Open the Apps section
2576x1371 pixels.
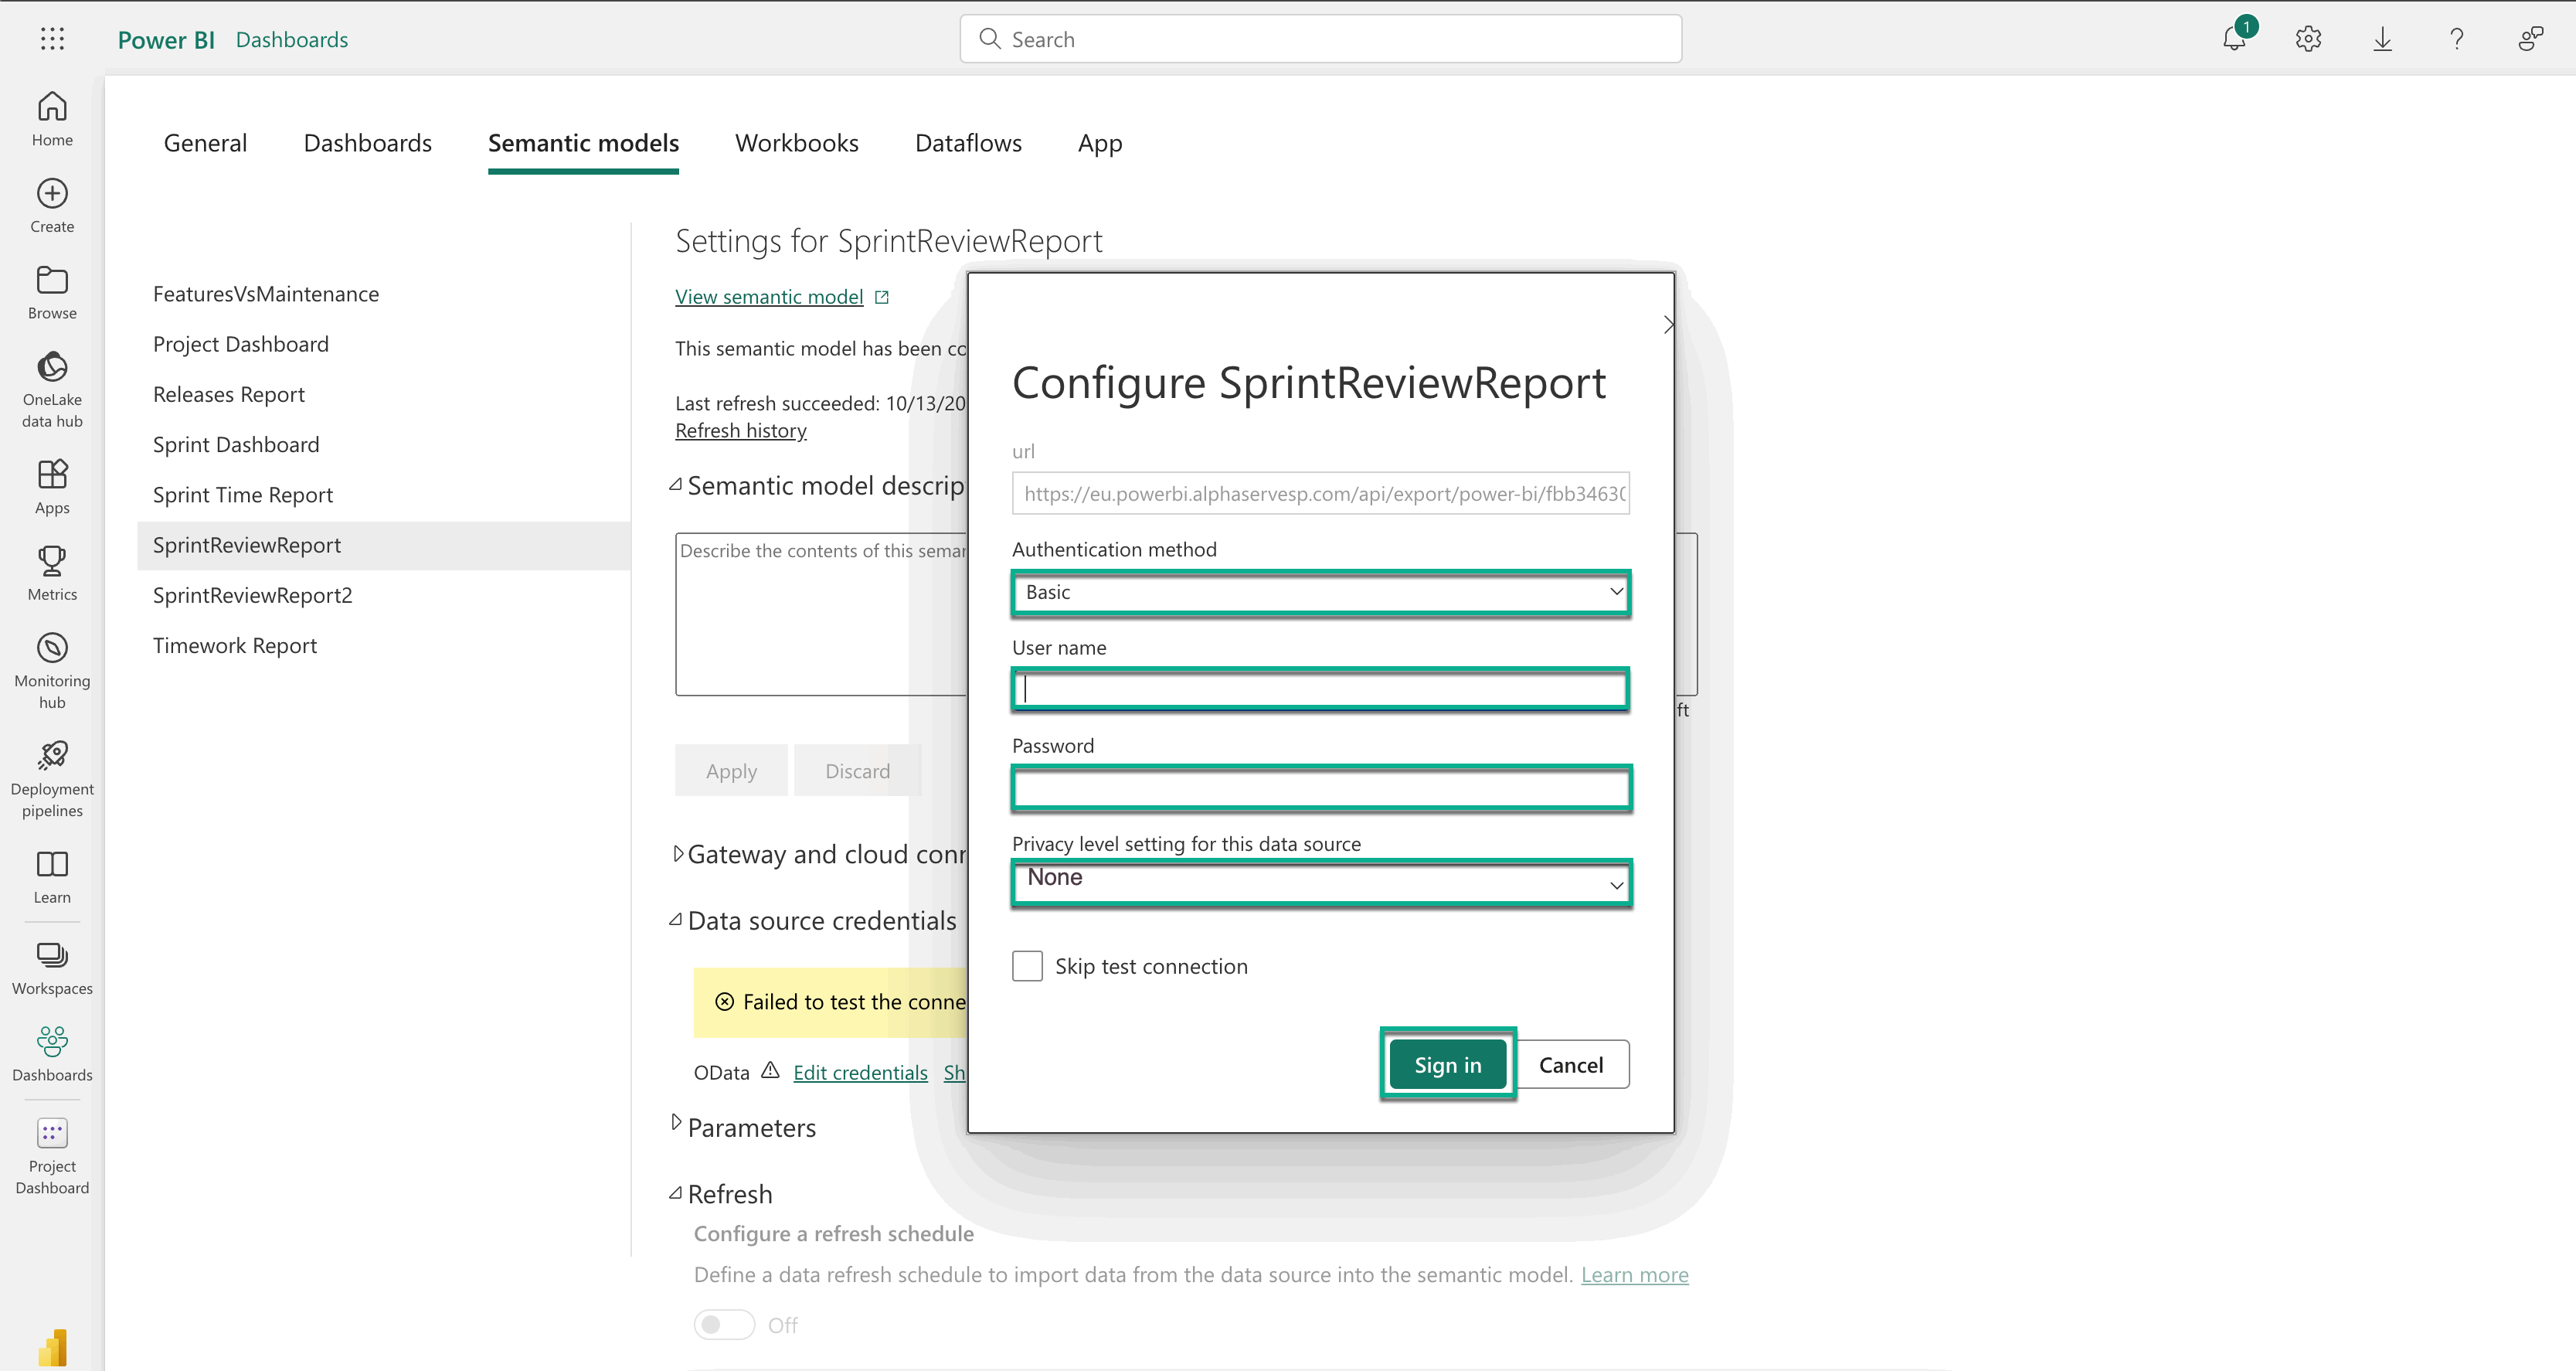(x=51, y=486)
